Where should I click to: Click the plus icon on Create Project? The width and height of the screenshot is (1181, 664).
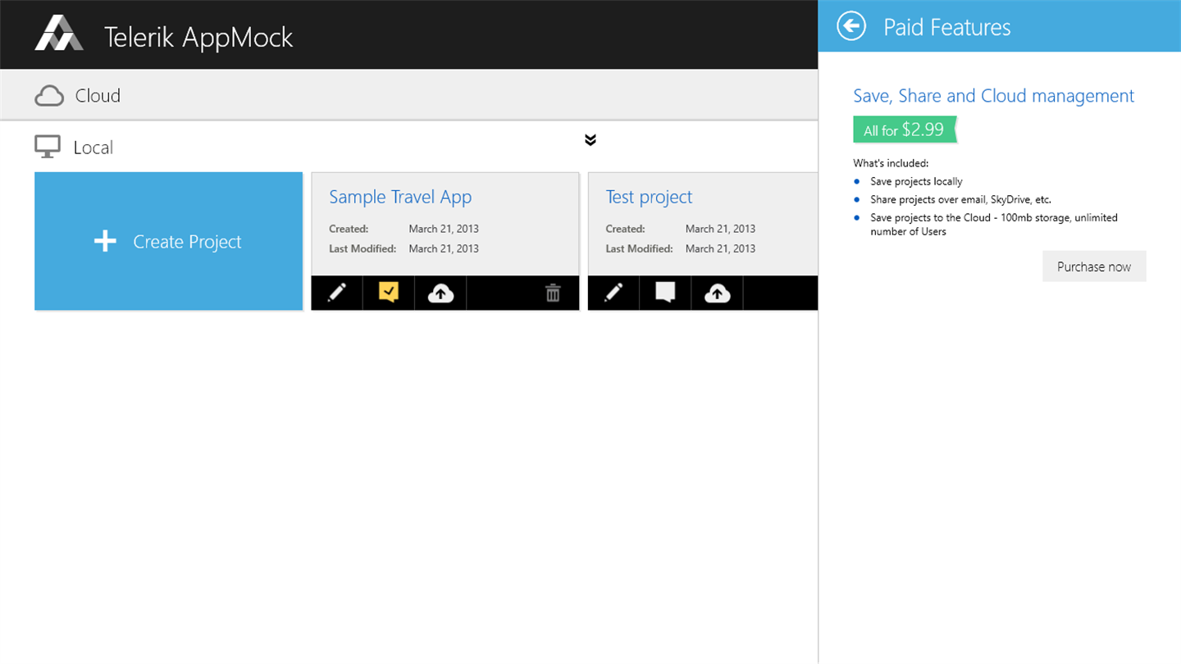pyautogui.click(x=105, y=241)
